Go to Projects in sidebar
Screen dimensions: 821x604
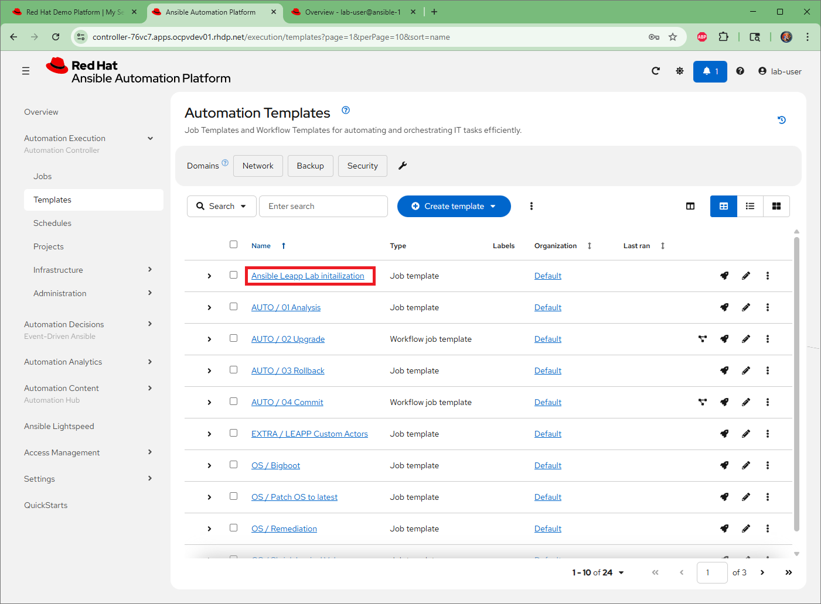click(49, 246)
